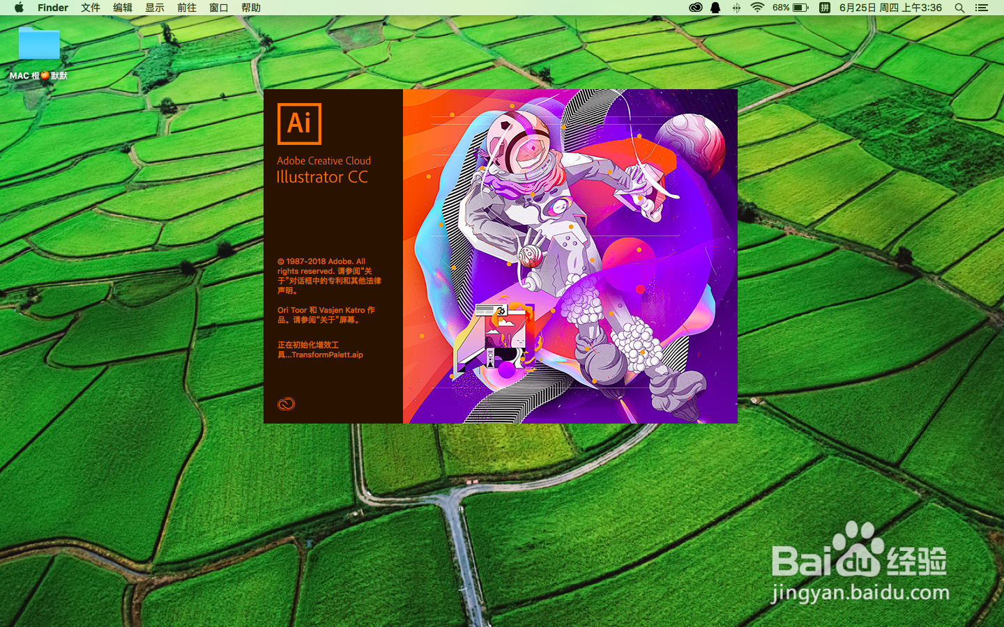Click the 68% battery indicator
The width and height of the screenshot is (1004, 627).
coord(791,8)
